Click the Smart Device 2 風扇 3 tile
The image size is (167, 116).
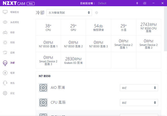click(48, 60)
